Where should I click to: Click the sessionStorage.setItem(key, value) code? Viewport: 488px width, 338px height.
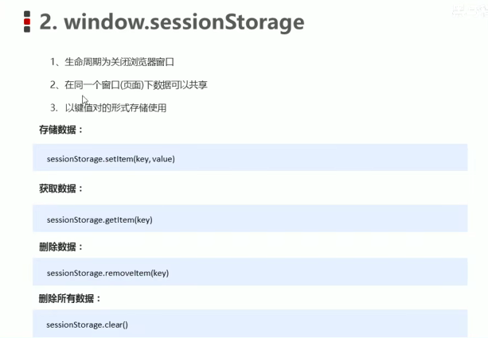111,159
